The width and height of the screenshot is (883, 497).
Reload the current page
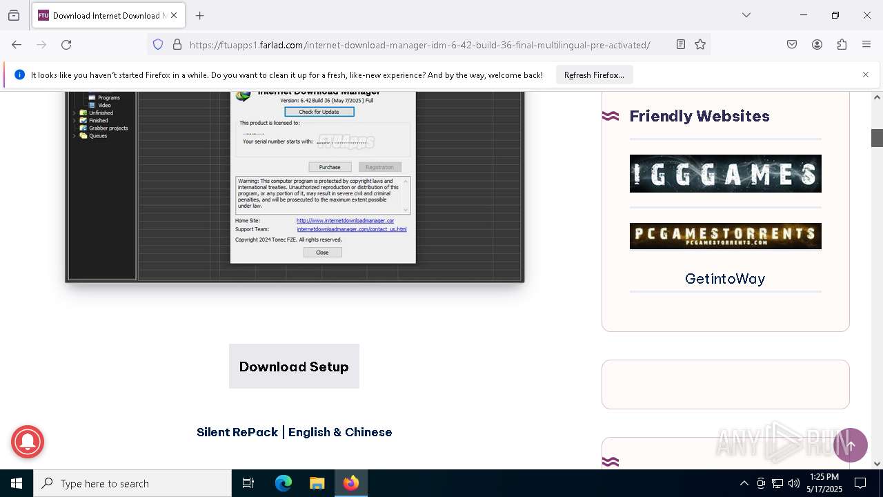66,44
